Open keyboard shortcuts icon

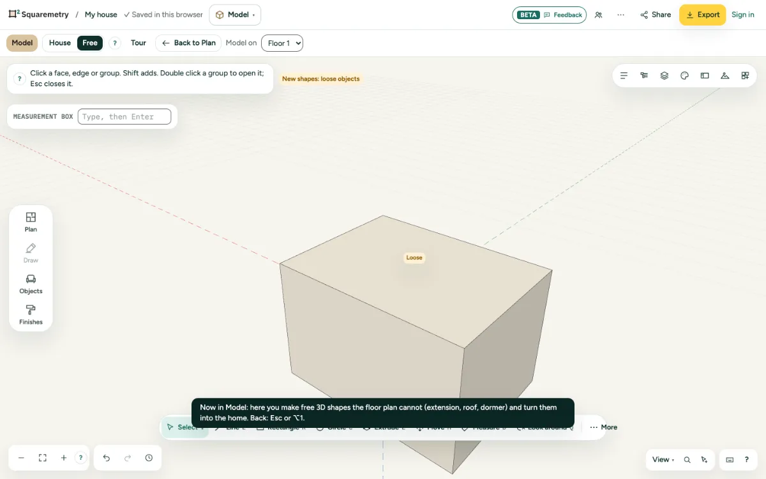730,460
